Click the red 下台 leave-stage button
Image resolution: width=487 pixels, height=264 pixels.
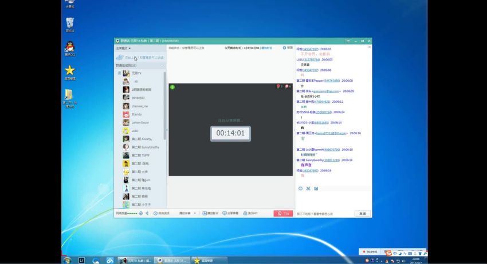pyautogui.click(x=283, y=214)
